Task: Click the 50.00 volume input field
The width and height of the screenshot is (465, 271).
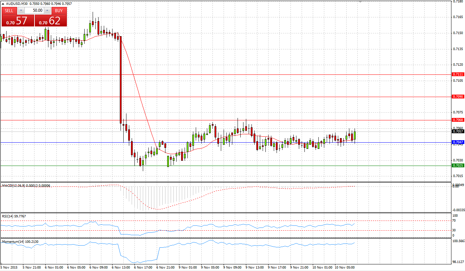Action: (34, 10)
